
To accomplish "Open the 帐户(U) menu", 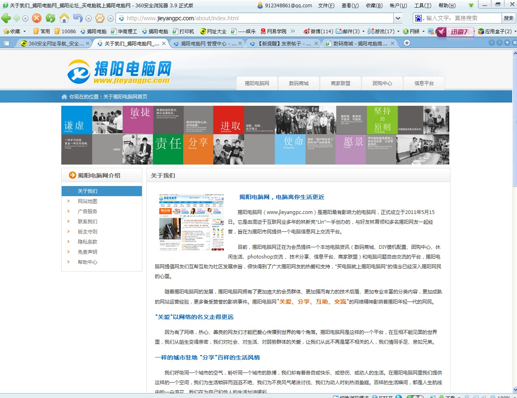I will click(399, 5).
